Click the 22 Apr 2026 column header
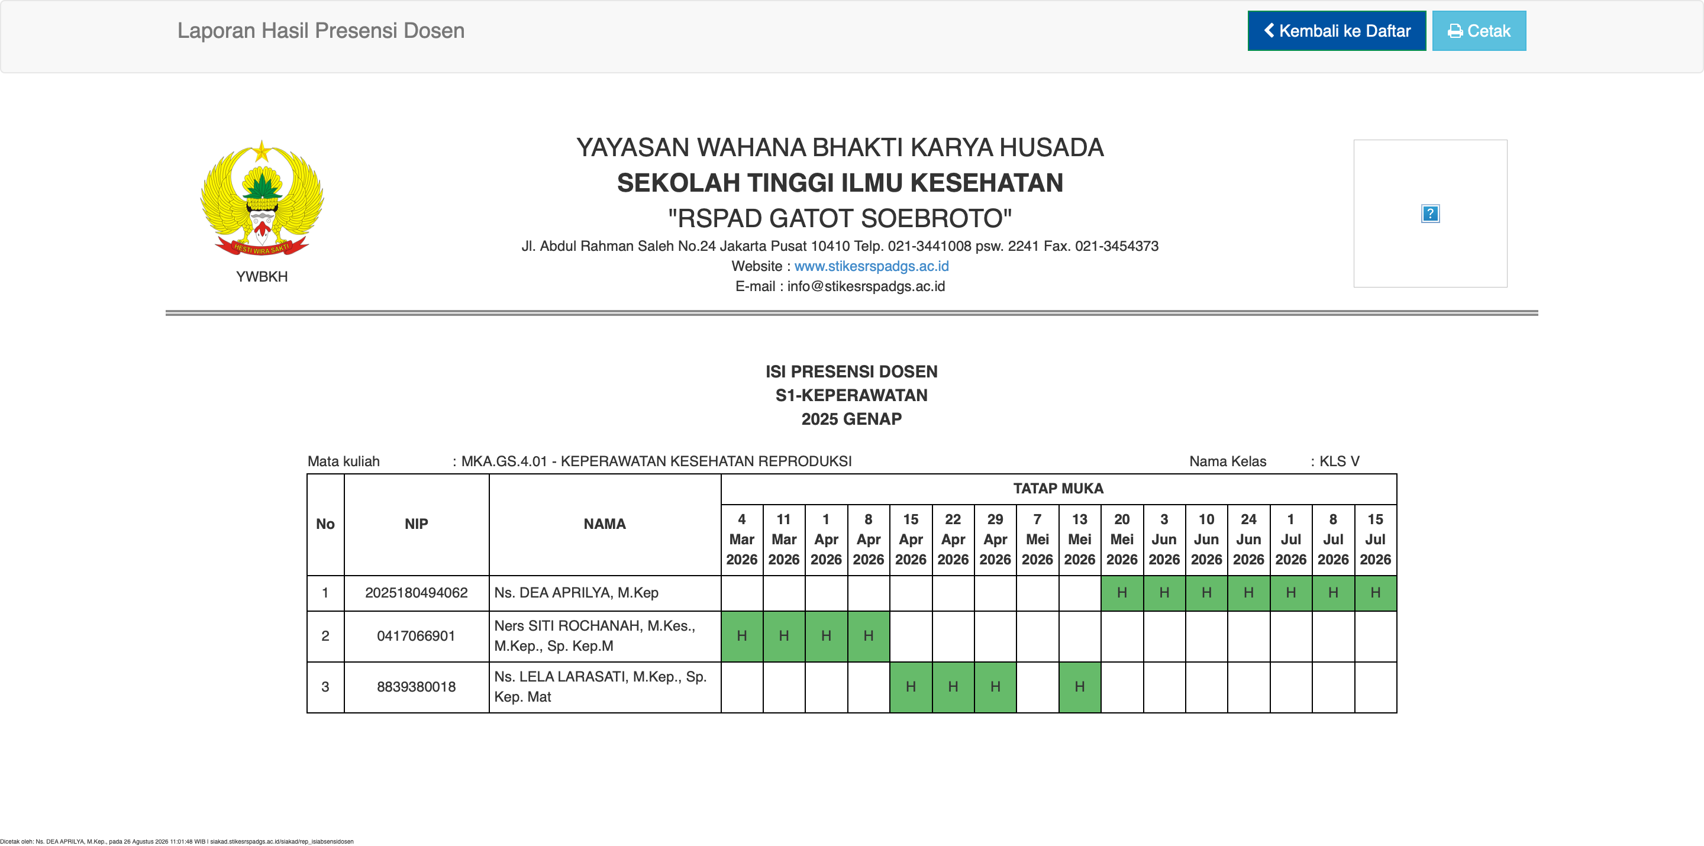This screenshot has width=1704, height=846. (x=953, y=539)
